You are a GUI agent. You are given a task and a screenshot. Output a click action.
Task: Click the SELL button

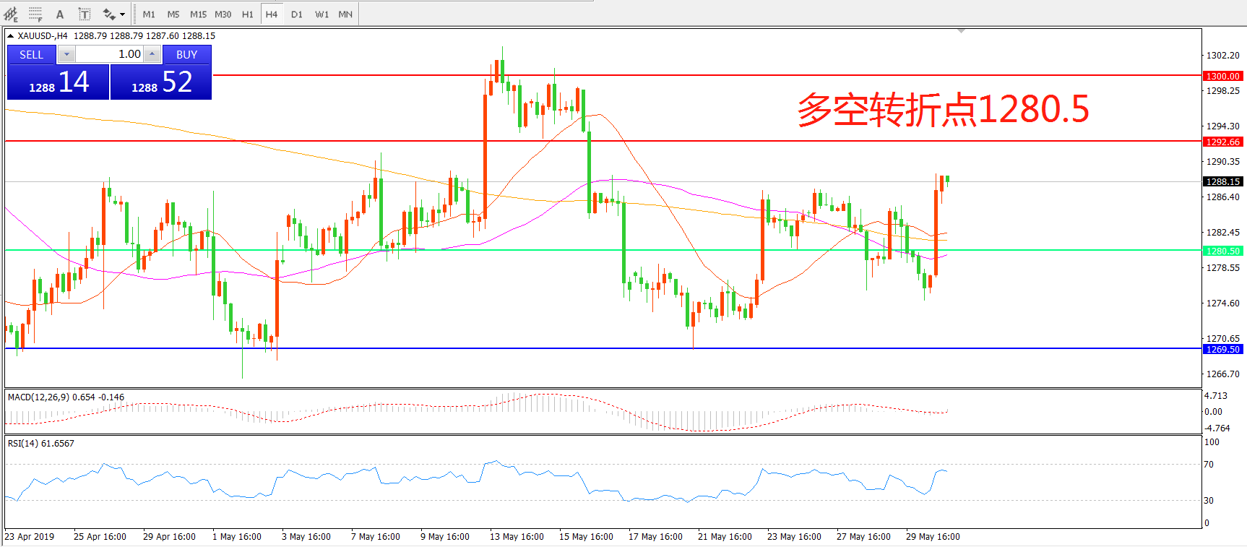pos(31,54)
